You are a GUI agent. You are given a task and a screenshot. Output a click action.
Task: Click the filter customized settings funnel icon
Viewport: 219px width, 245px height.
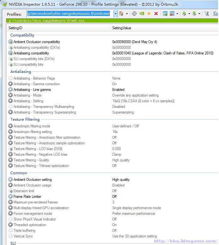[x=207, y=14]
